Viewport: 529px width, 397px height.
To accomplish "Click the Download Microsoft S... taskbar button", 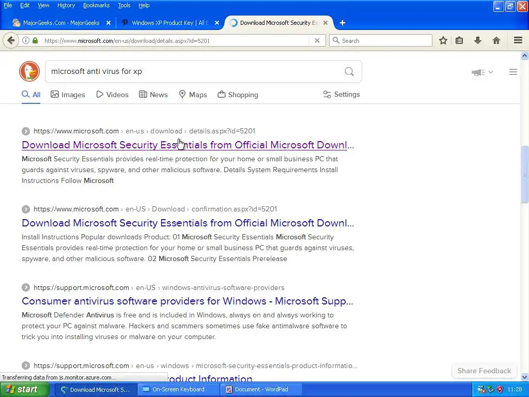I will [96, 390].
